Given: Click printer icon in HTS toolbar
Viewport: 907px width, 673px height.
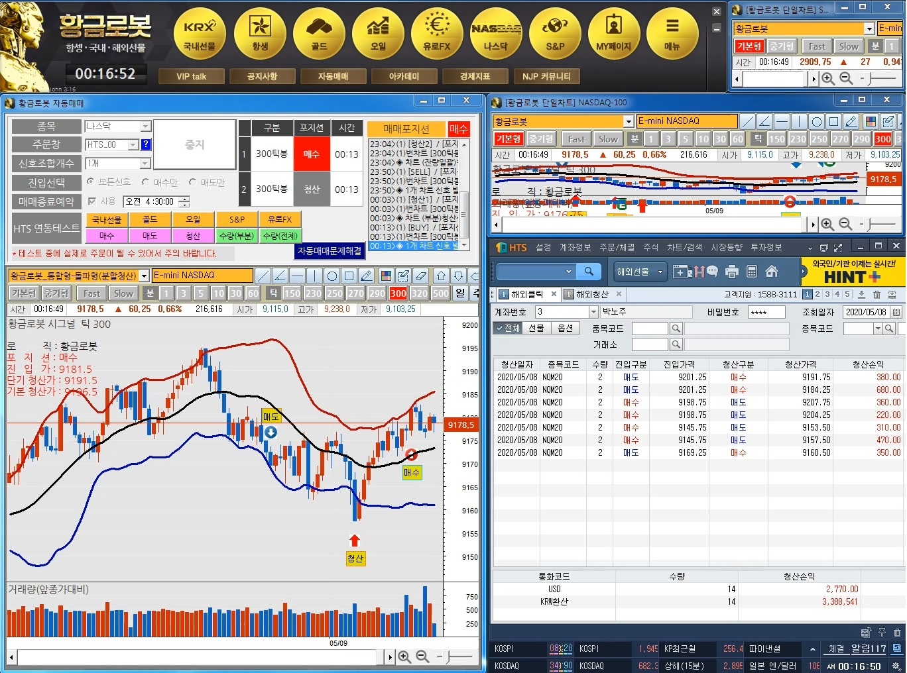Looking at the screenshot, I should click(732, 272).
